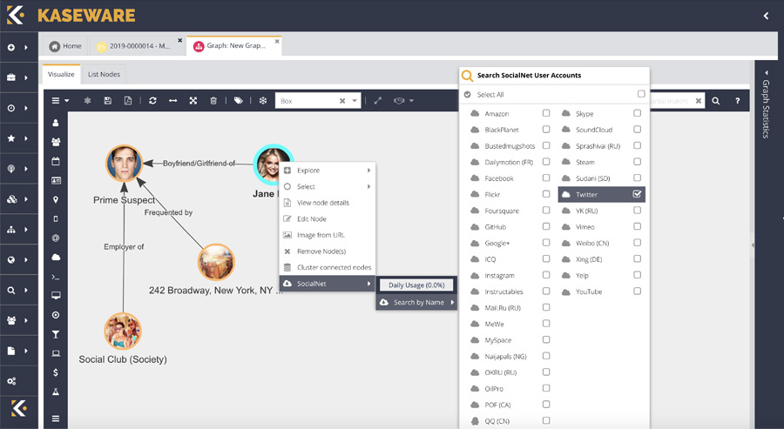This screenshot has width=784, height=429.
Task: Check the GitHub checkbox
Action: (546, 226)
